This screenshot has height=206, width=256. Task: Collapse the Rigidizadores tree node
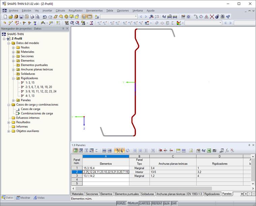coord(13,79)
